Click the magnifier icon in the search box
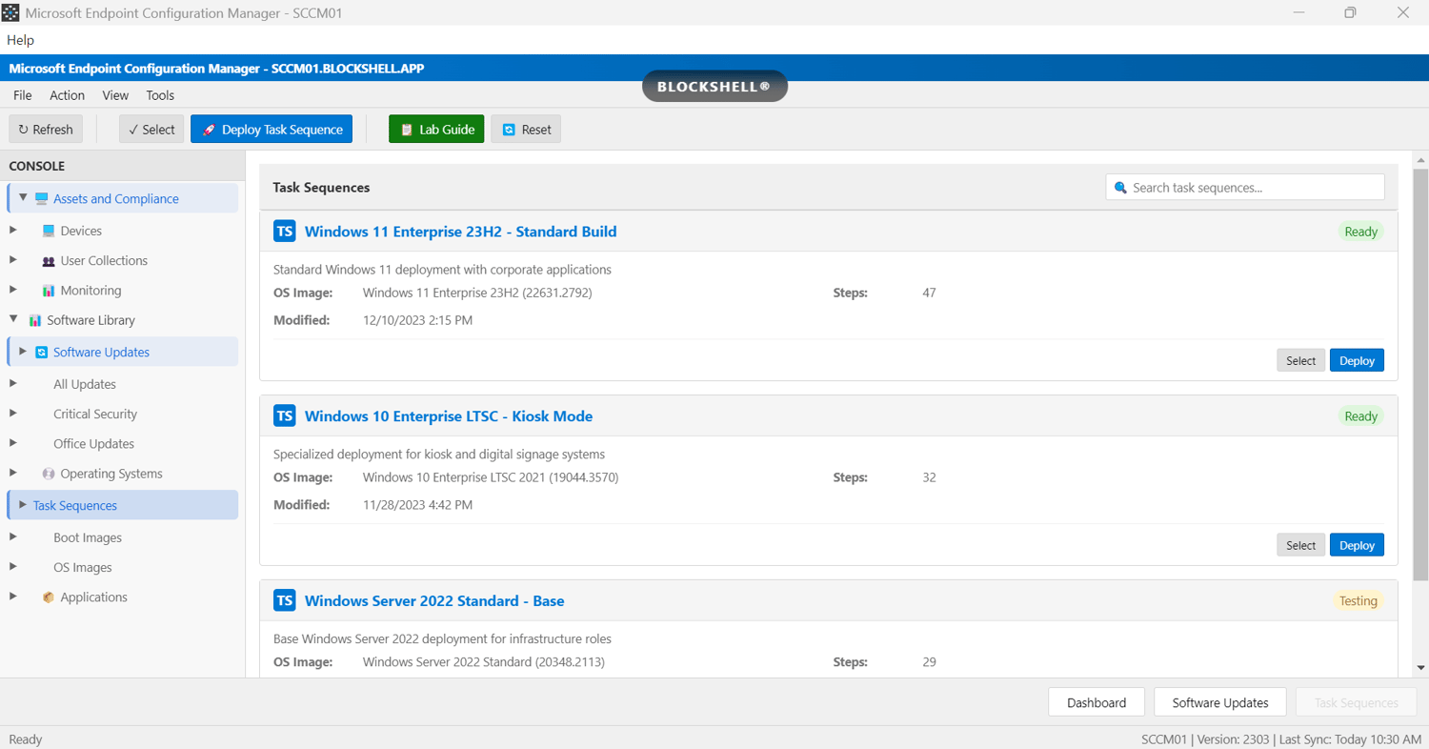This screenshot has width=1429, height=749. pos(1120,188)
